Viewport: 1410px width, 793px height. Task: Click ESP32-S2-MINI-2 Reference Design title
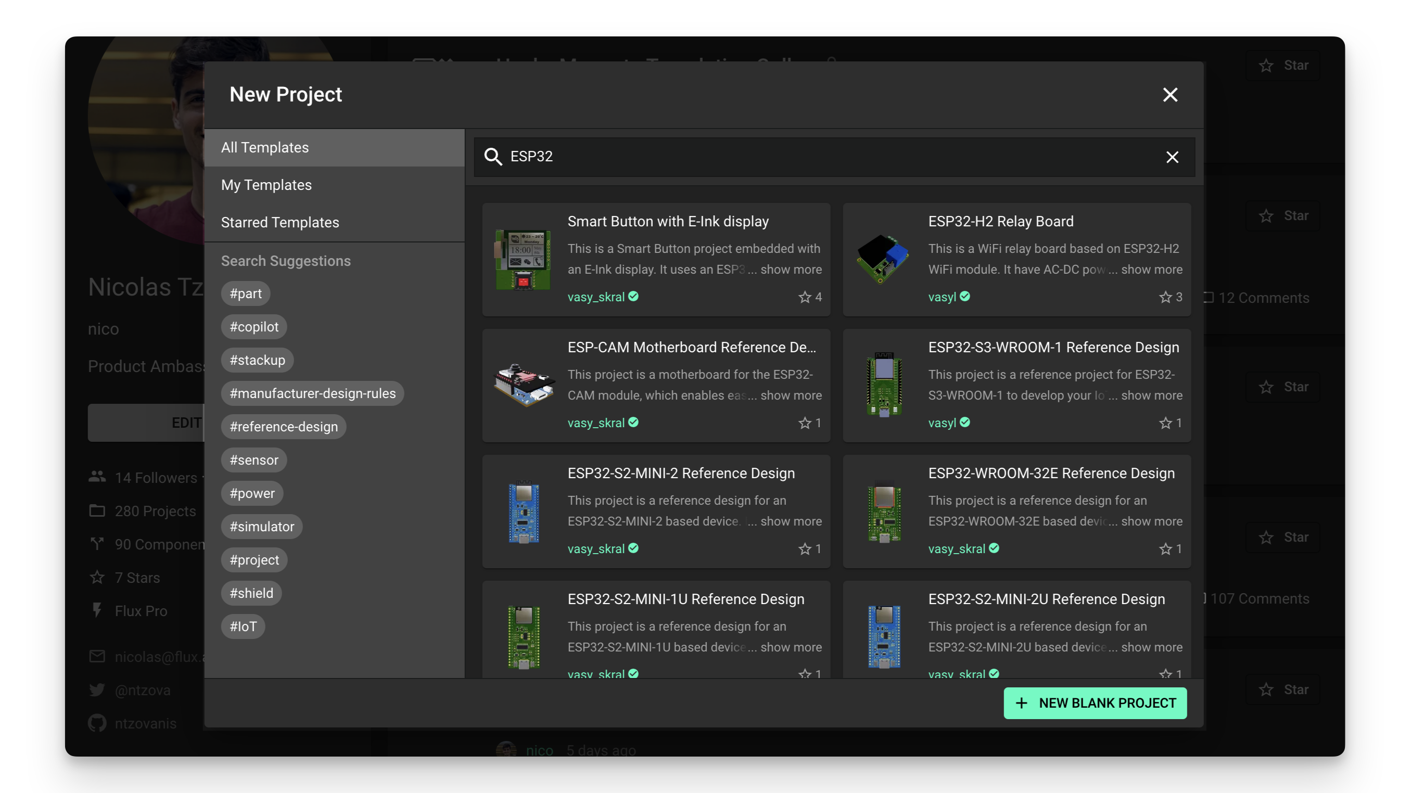coord(681,474)
